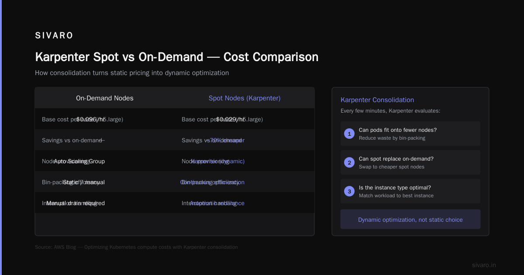The image size is (524, 275).
Task: Open the sivaro.in footer link
Action: click(484, 265)
